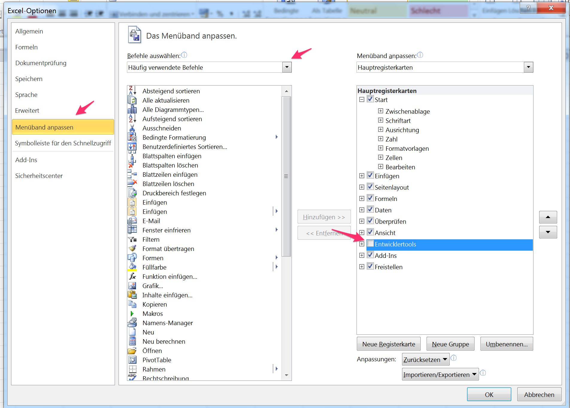Open the Befehle auswählen dropdown
The image size is (570, 408).
point(286,67)
